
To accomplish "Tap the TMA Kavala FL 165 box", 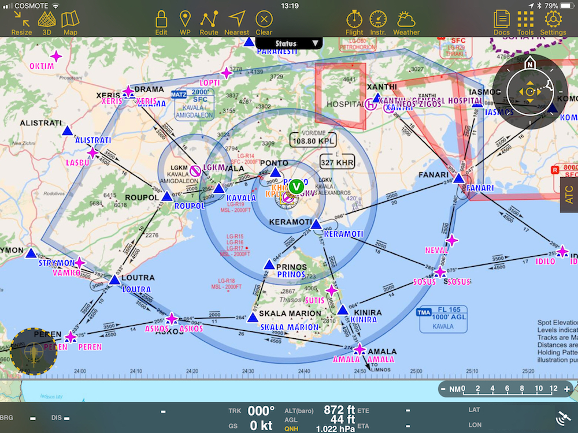I will coord(443,319).
